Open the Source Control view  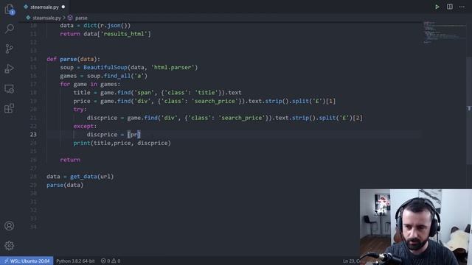10,49
